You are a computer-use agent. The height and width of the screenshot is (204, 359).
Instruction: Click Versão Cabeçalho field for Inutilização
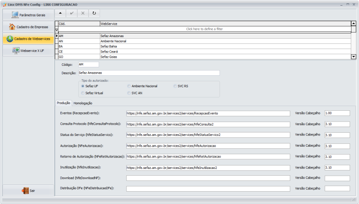click(337, 168)
